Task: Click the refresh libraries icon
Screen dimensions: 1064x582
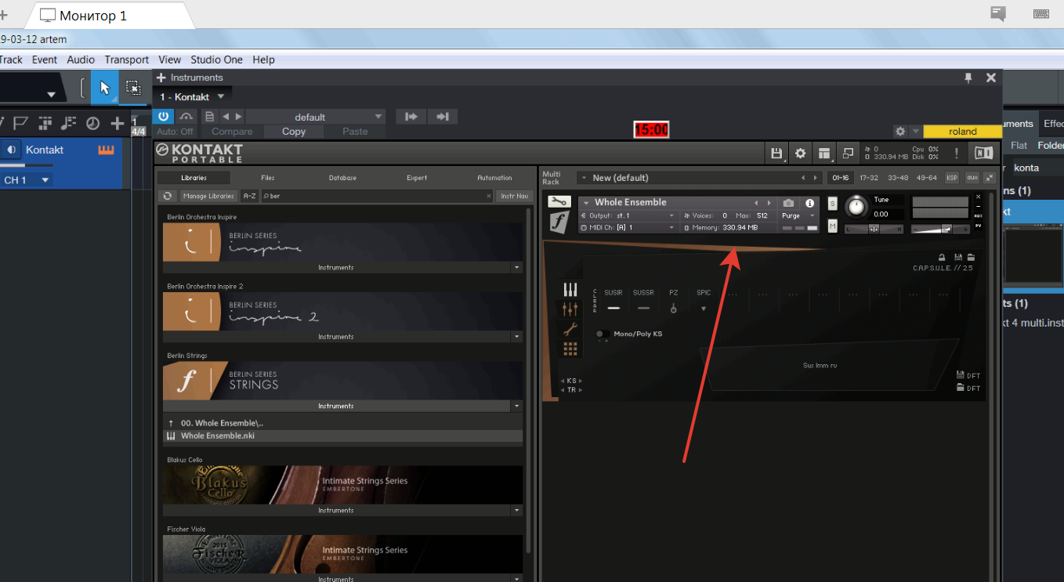Action: (x=168, y=196)
